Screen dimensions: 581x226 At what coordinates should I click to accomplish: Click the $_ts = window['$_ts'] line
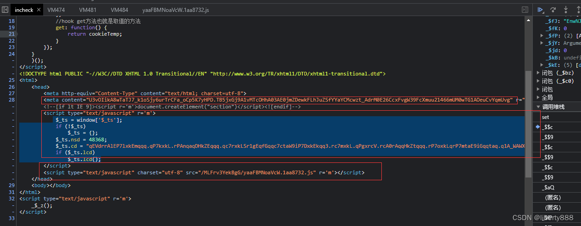[x=89, y=120]
